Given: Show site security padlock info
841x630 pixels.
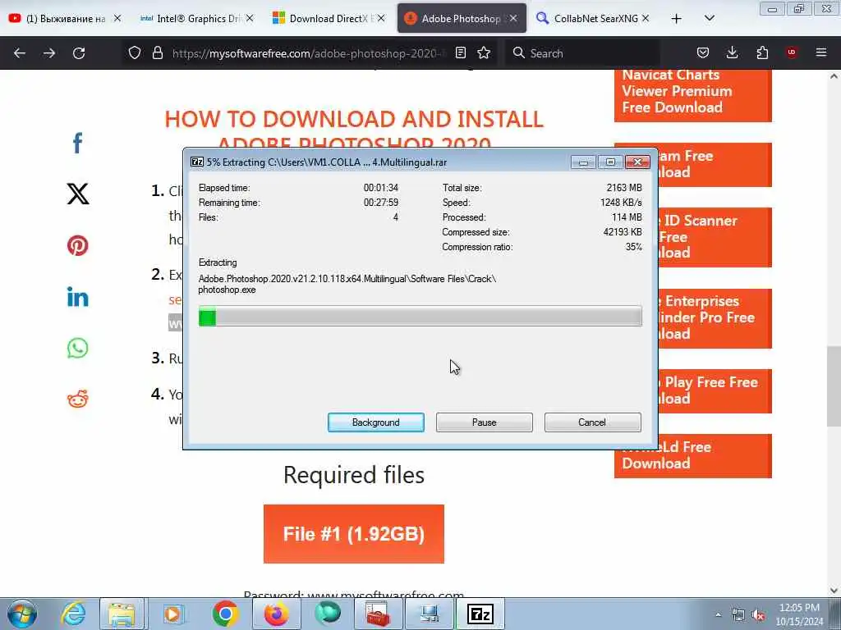Looking at the screenshot, I should 157,52.
